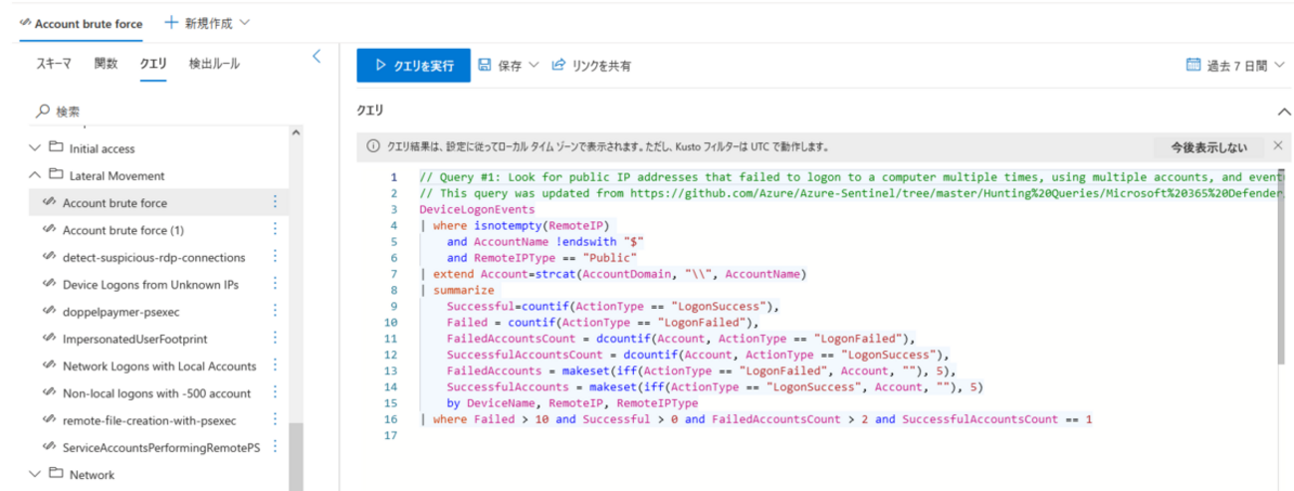Open more options for Account brute force query
The image size is (1294, 491).
click(275, 202)
